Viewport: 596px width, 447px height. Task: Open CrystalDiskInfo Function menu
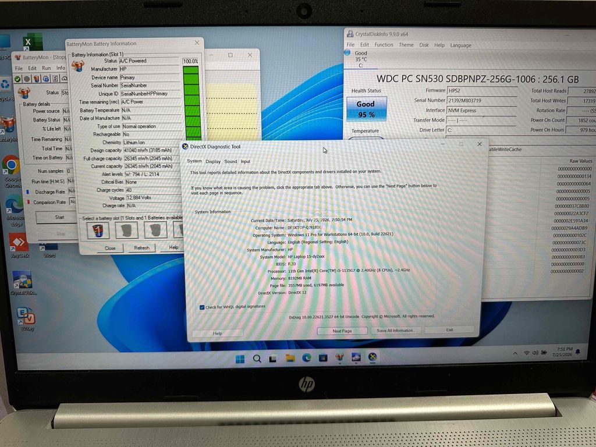coord(384,45)
